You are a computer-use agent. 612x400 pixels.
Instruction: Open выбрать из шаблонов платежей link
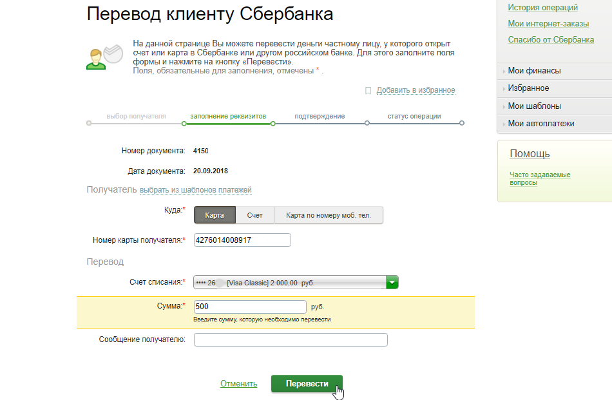[x=196, y=190]
